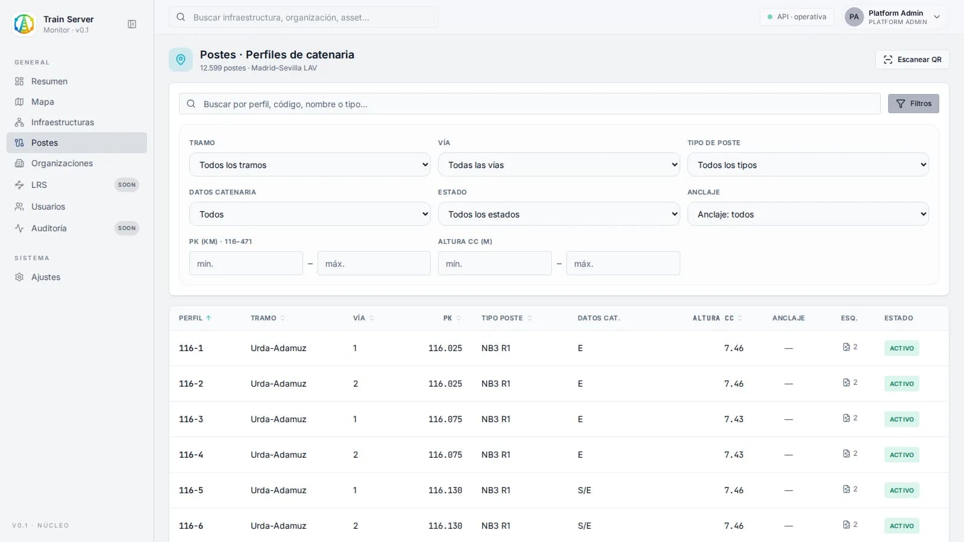Click the 116-4 perfil cell
This screenshot has width=964, height=542.
point(191,455)
